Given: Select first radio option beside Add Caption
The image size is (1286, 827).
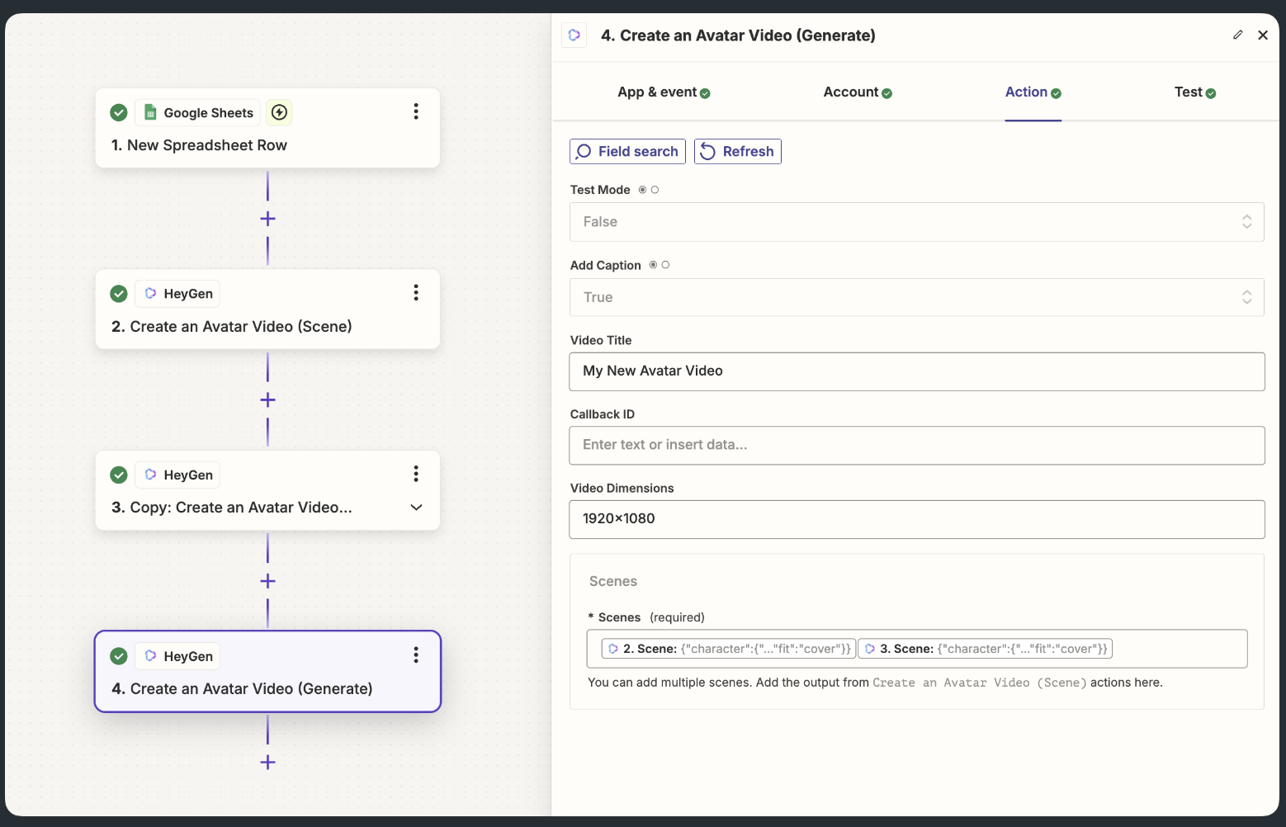Looking at the screenshot, I should click(654, 265).
